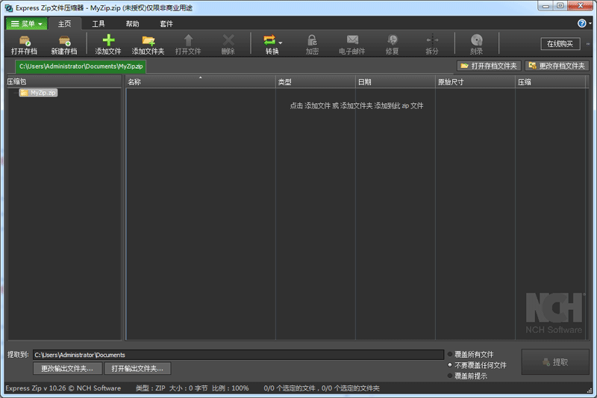This screenshot has width=597, height=398.
Task: Click the 提取 extract button
Action: pyautogui.click(x=555, y=362)
